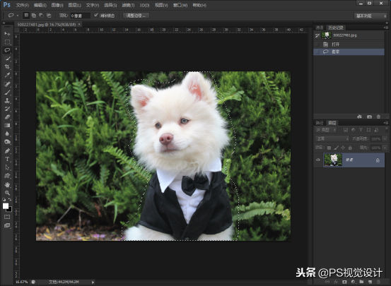Open the Layers panel flyout menu

tap(386, 123)
